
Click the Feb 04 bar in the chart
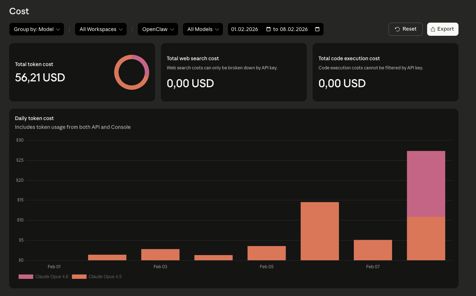tap(213, 258)
